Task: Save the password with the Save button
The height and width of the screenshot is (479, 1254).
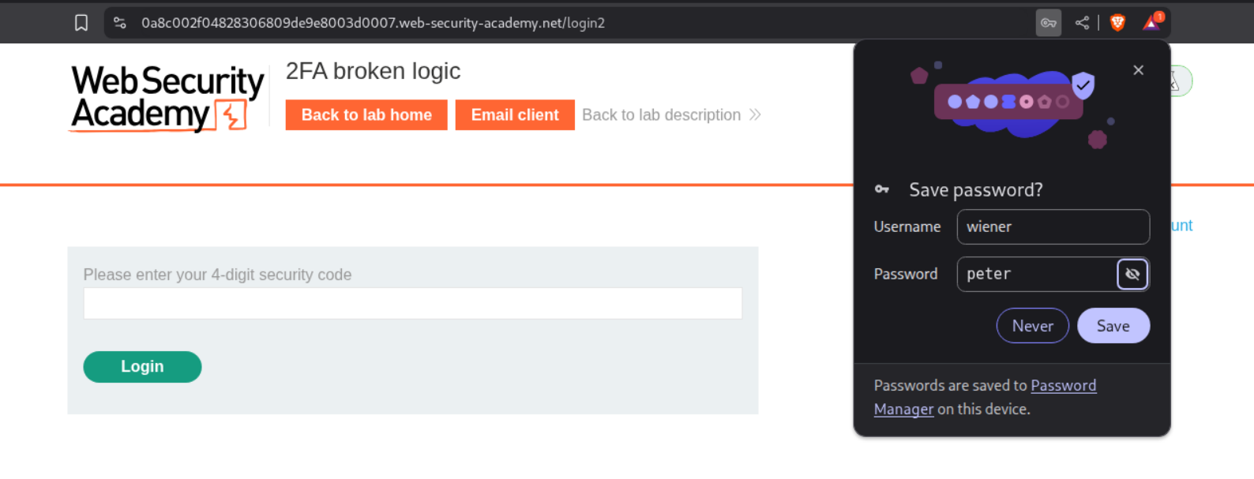Action: point(1113,326)
